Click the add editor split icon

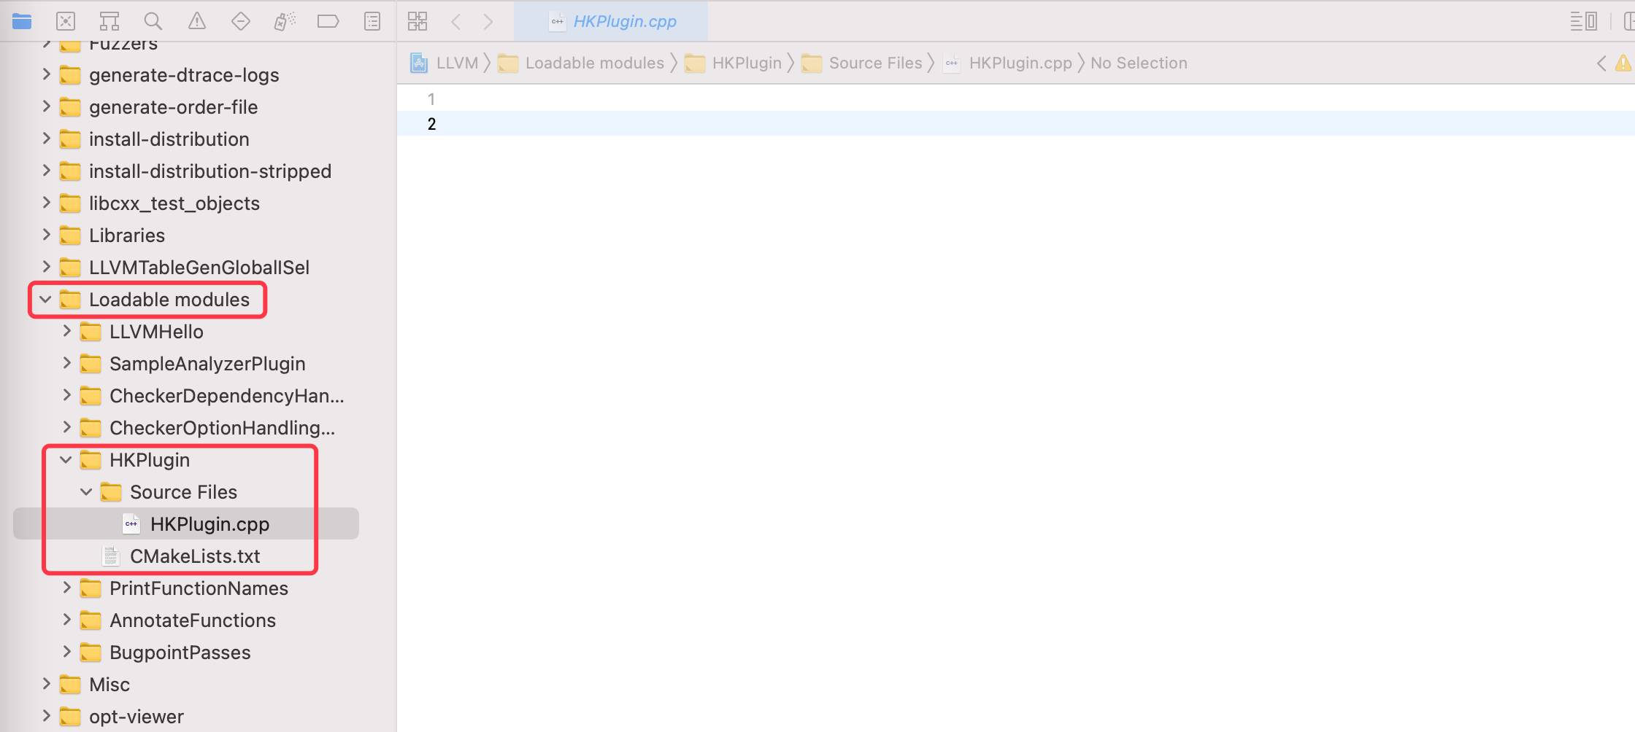tap(1628, 21)
